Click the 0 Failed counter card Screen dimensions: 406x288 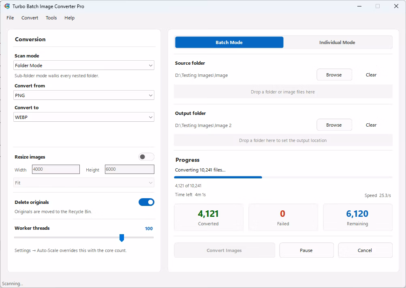tap(283, 218)
